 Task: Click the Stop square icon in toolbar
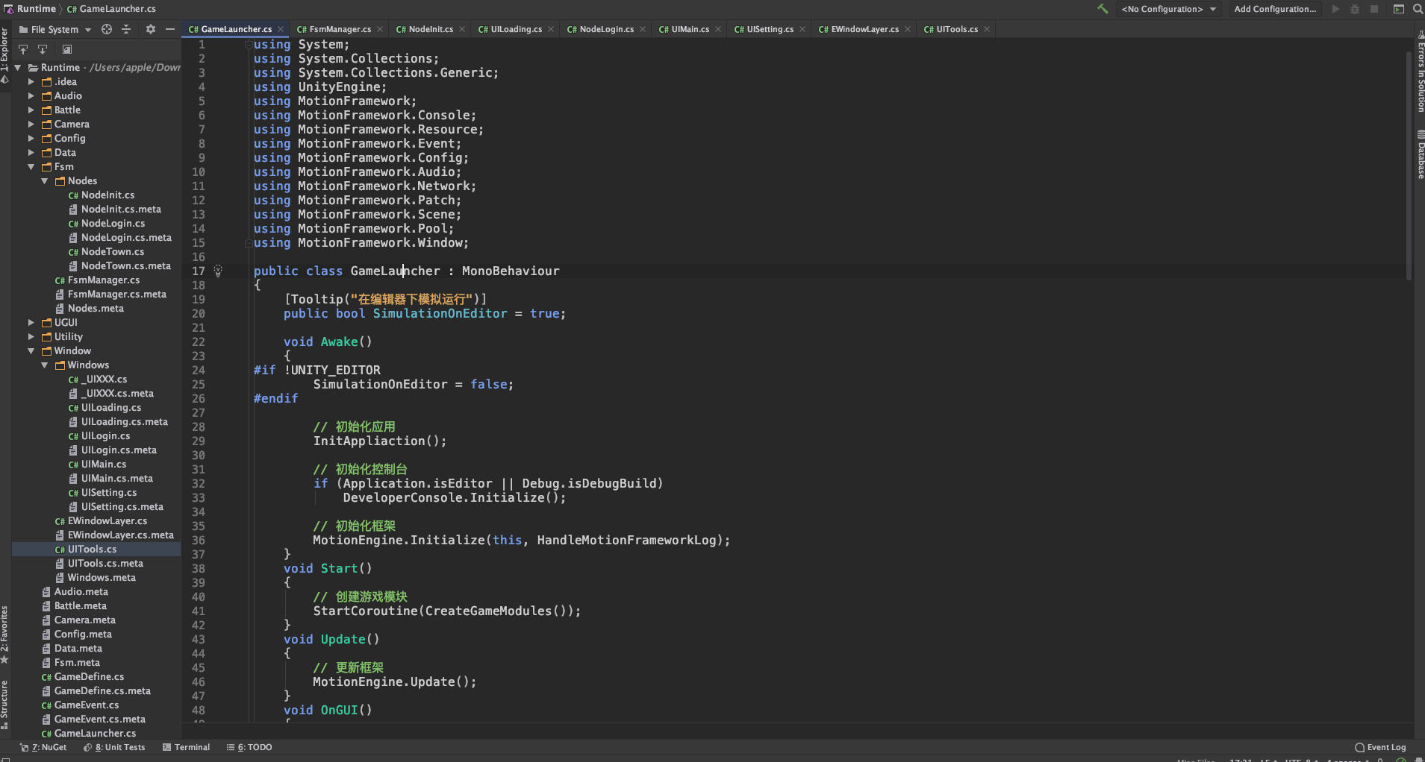pos(1373,8)
